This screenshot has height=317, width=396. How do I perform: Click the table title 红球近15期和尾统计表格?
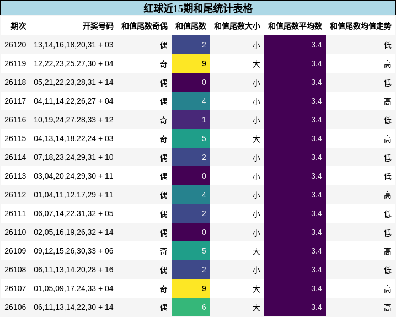tap(198, 8)
